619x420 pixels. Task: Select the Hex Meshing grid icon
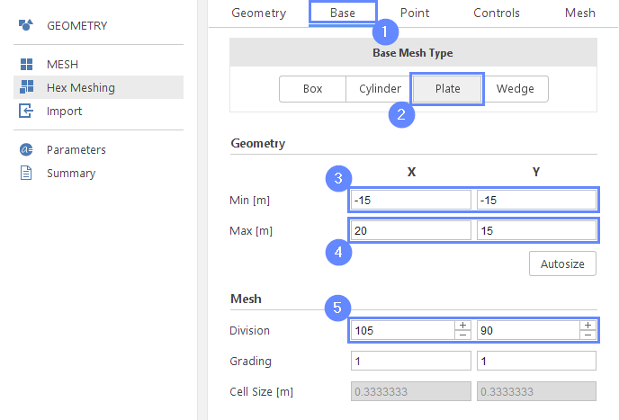(26, 88)
